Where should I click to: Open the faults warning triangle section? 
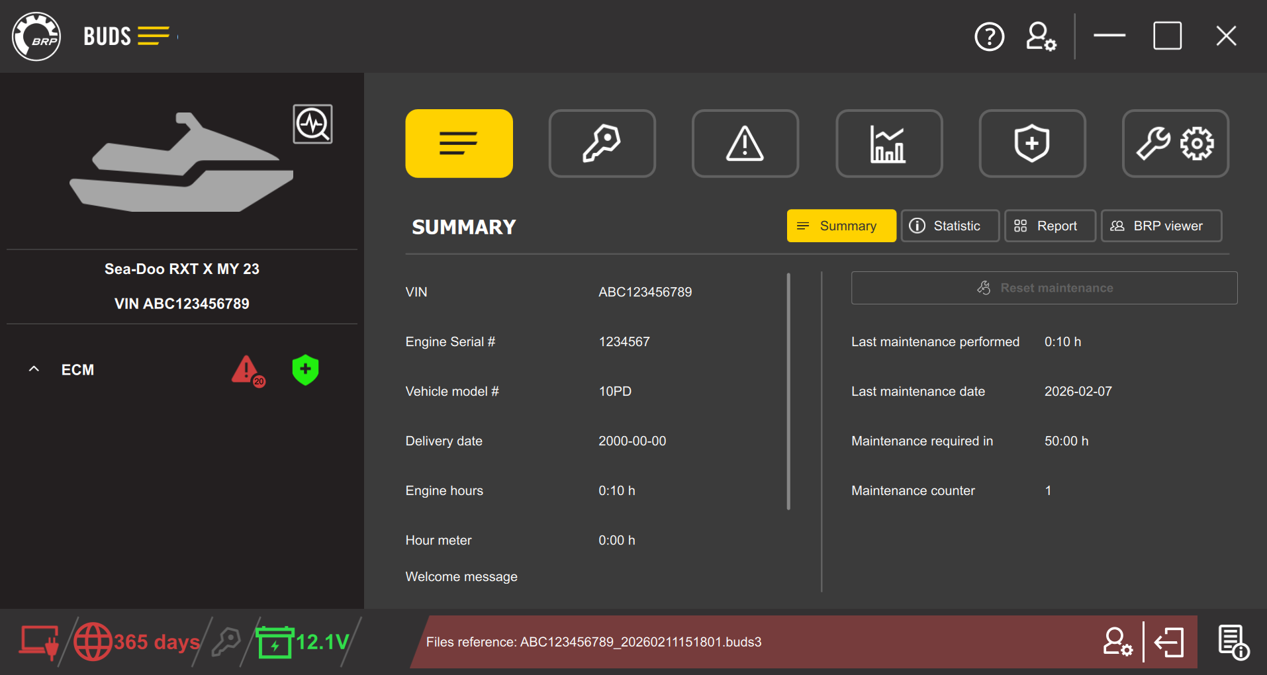[745, 143]
